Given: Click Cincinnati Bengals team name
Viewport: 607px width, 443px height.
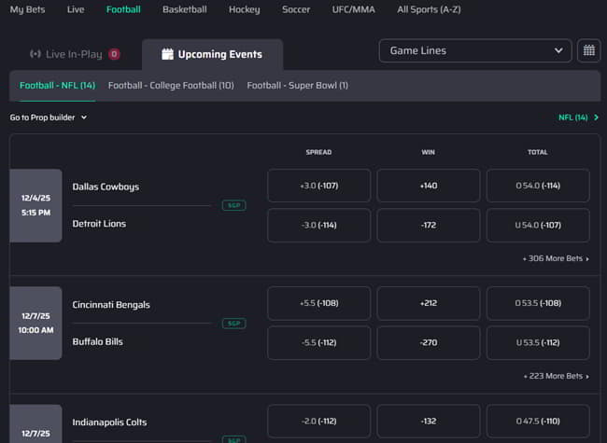Looking at the screenshot, I should coord(111,305).
